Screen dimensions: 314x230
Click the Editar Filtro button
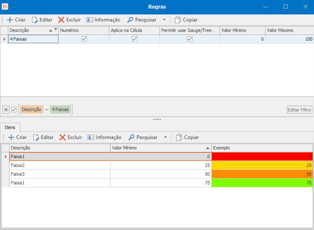pyautogui.click(x=299, y=110)
